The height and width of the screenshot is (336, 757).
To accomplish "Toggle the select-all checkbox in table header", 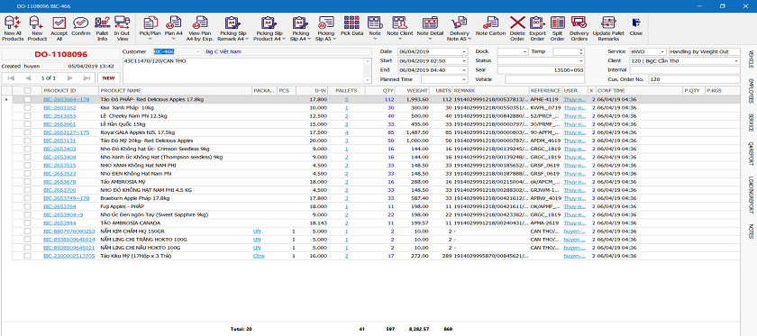I will tap(28, 91).
